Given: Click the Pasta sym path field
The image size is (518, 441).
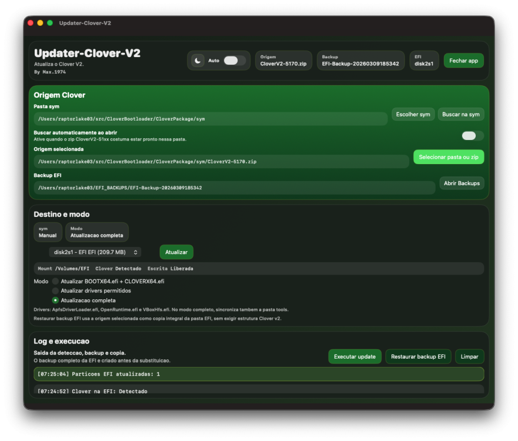Looking at the screenshot, I should tap(210, 119).
